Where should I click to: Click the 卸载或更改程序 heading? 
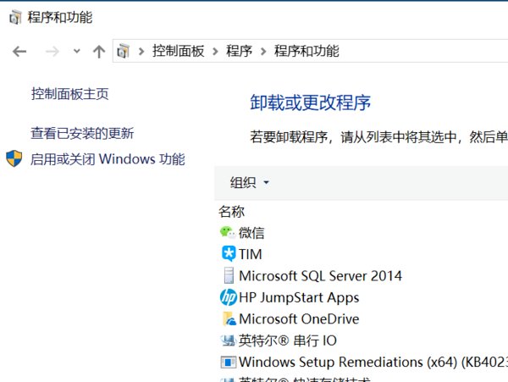click(x=311, y=102)
